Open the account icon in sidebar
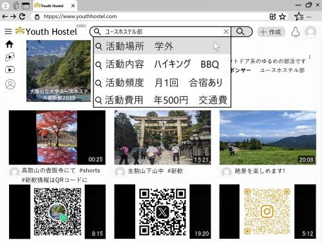This screenshot has width=322, height=242. [x=10, y=85]
